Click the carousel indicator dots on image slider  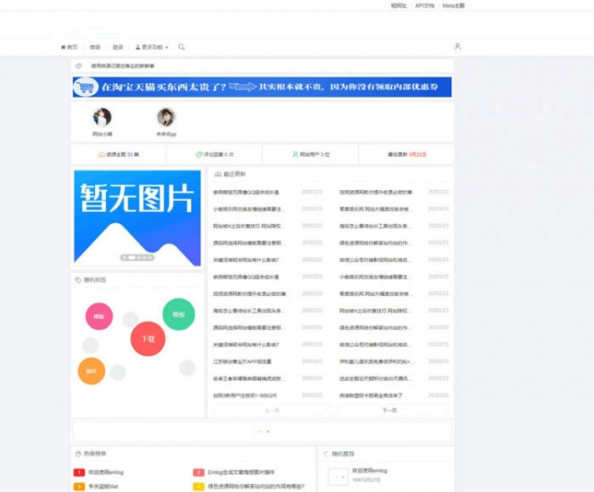(137, 257)
